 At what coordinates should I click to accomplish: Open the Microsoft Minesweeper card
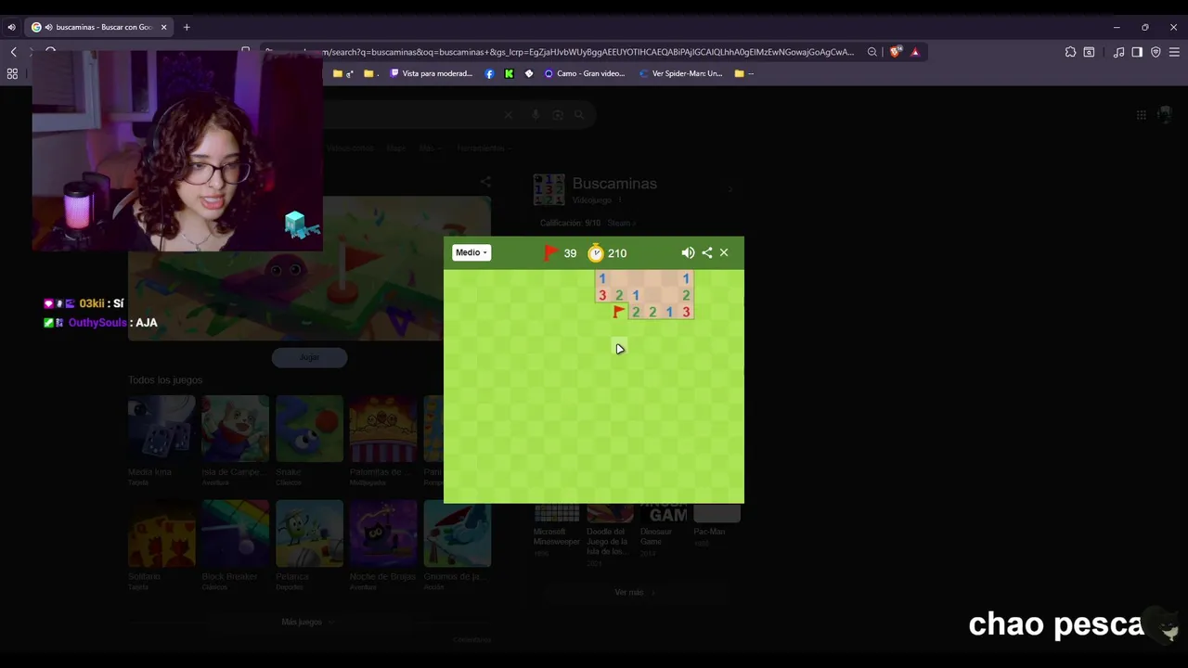click(557, 529)
